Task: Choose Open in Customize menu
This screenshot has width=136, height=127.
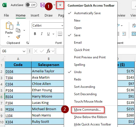Action: pyautogui.click(x=91, y=28)
